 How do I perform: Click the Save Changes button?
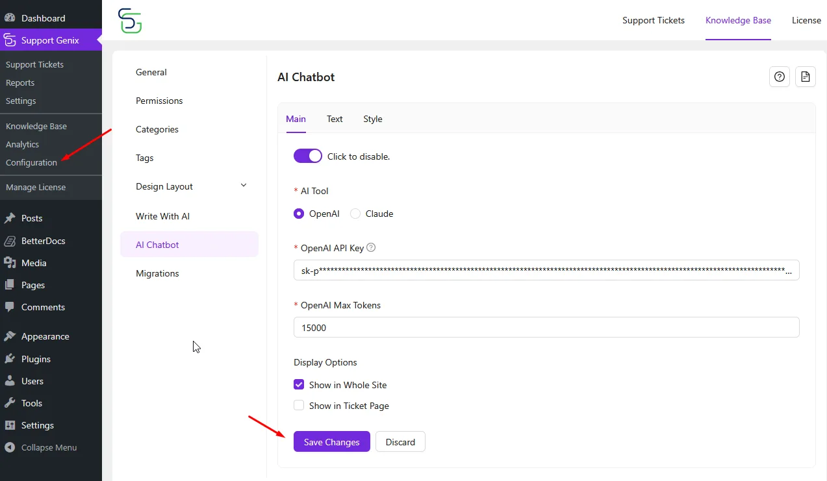(331, 442)
